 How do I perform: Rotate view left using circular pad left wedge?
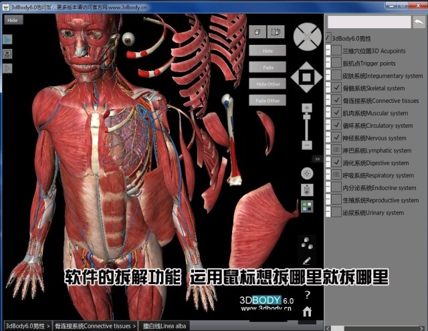[x=299, y=37]
